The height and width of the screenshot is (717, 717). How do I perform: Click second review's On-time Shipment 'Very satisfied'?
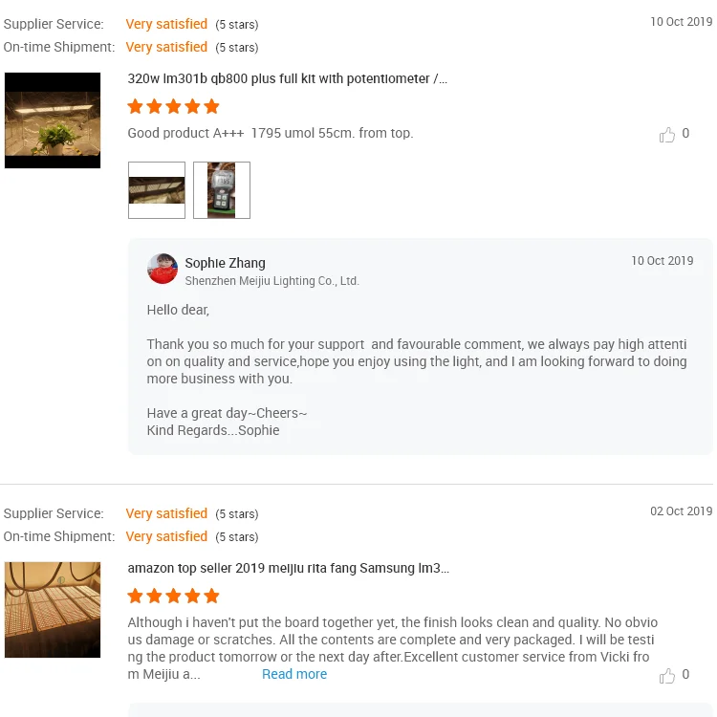pos(166,536)
